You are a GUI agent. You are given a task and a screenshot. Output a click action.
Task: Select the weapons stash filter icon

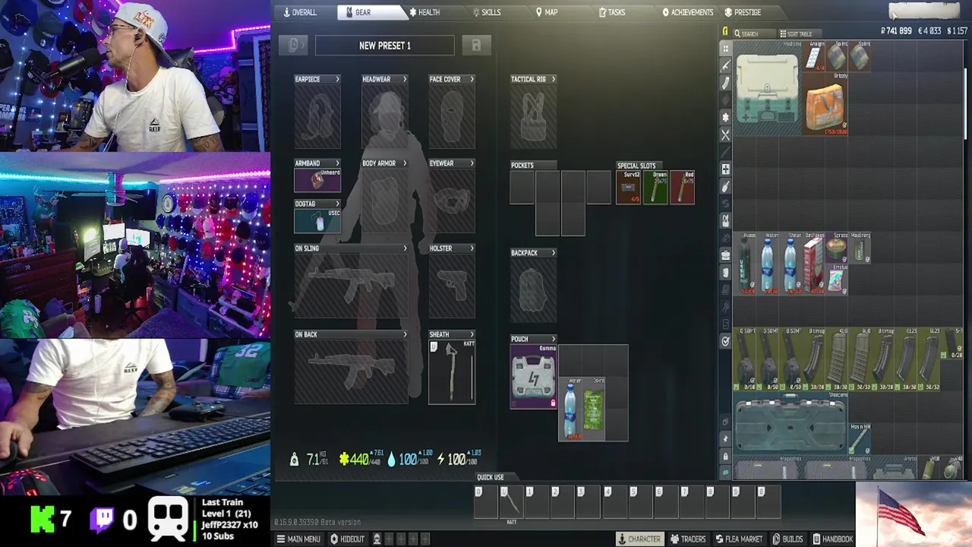[x=725, y=66]
